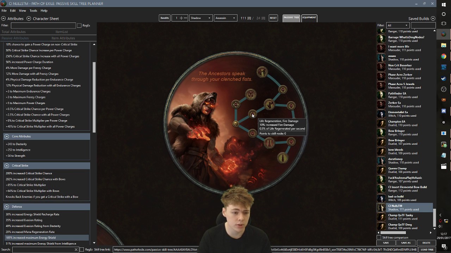Select the 'Pathfinder EA' saved build

[405, 95]
